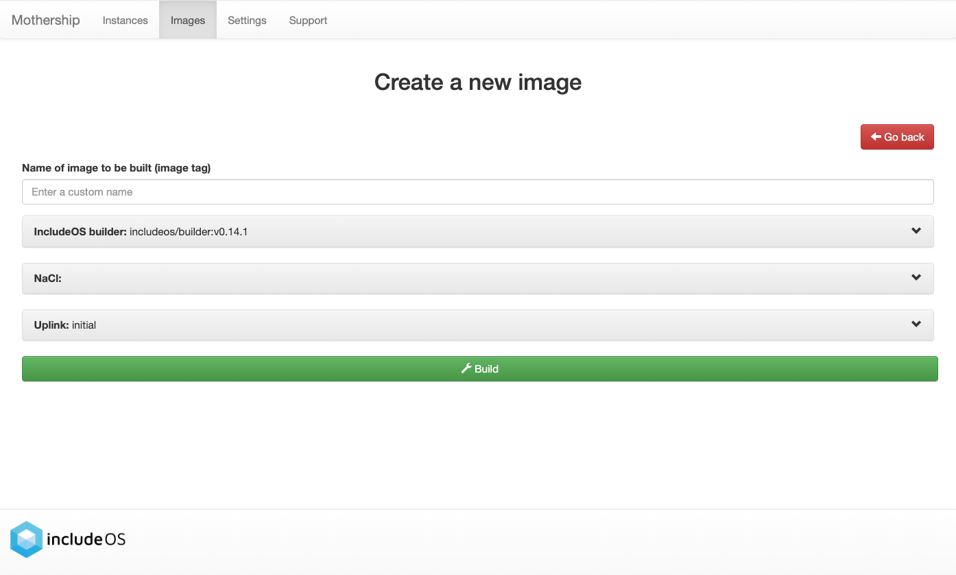
Task: Click the 'includeos/builder:v0.14.1' text
Action: 189,232
